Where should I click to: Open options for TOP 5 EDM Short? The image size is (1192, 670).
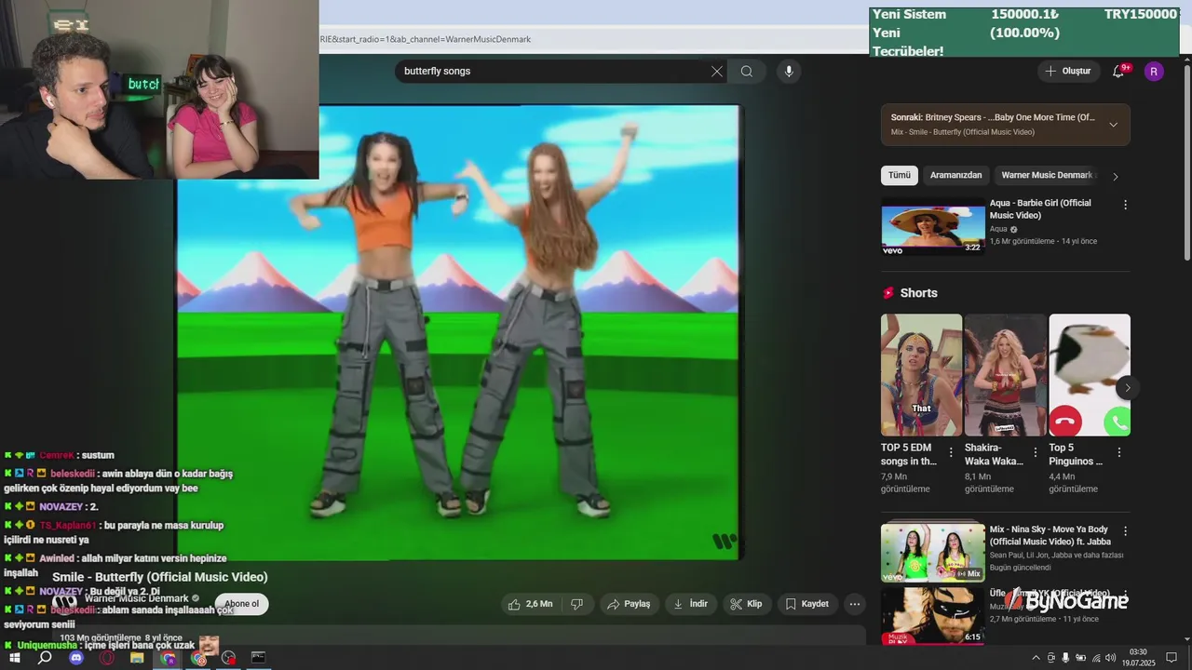[x=951, y=452]
